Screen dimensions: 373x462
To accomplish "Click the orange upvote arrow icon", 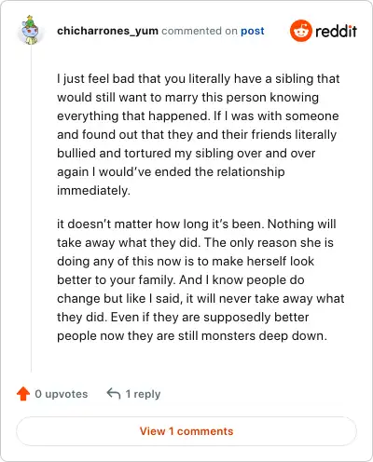I will [23, 394].
